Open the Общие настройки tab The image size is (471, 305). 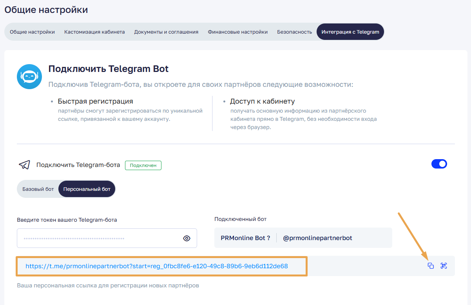(x=32, y=32)
